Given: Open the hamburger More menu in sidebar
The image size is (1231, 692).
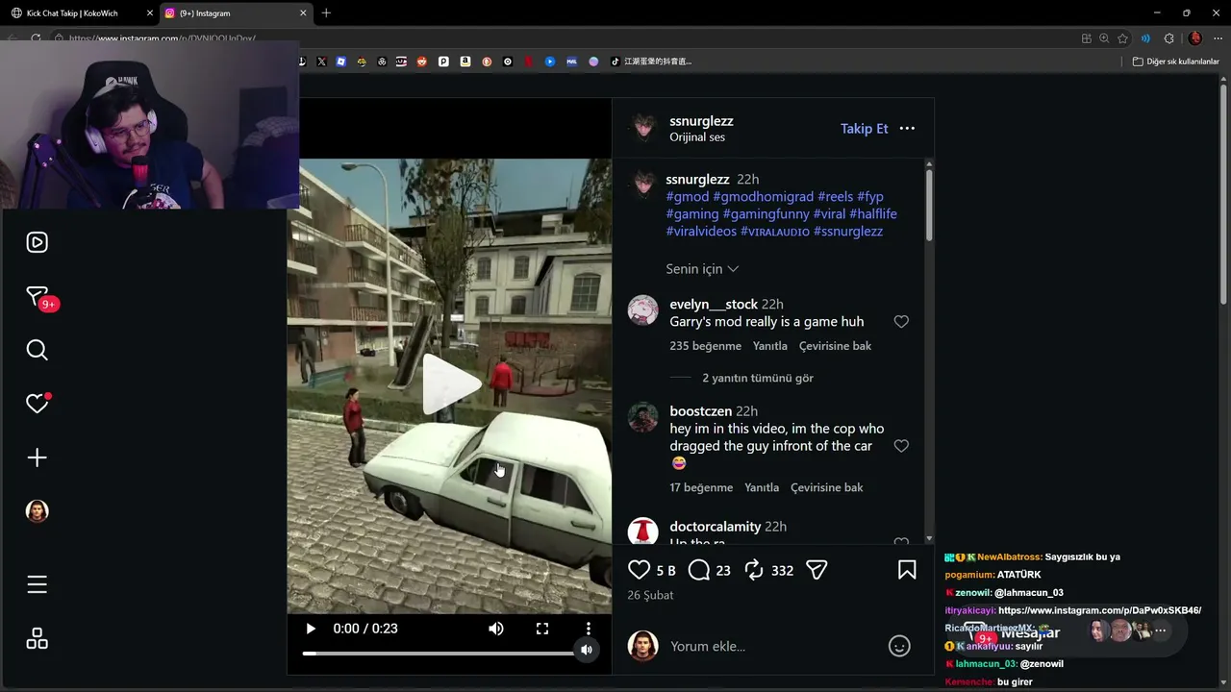Looking at the screenshot, I should (x=37, y=584).
